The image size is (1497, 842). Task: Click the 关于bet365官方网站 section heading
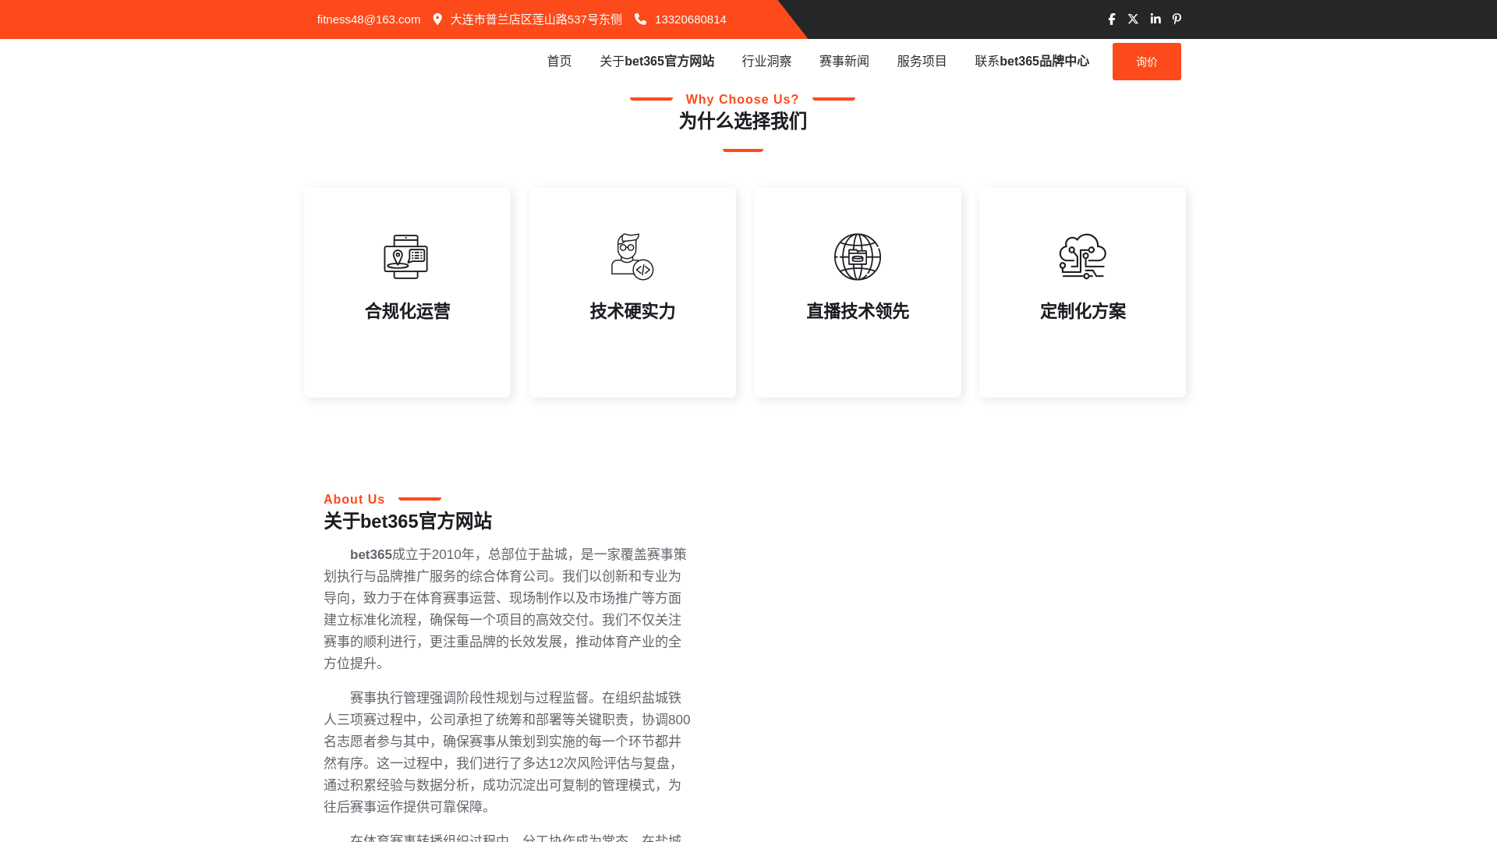coord(408,522)
